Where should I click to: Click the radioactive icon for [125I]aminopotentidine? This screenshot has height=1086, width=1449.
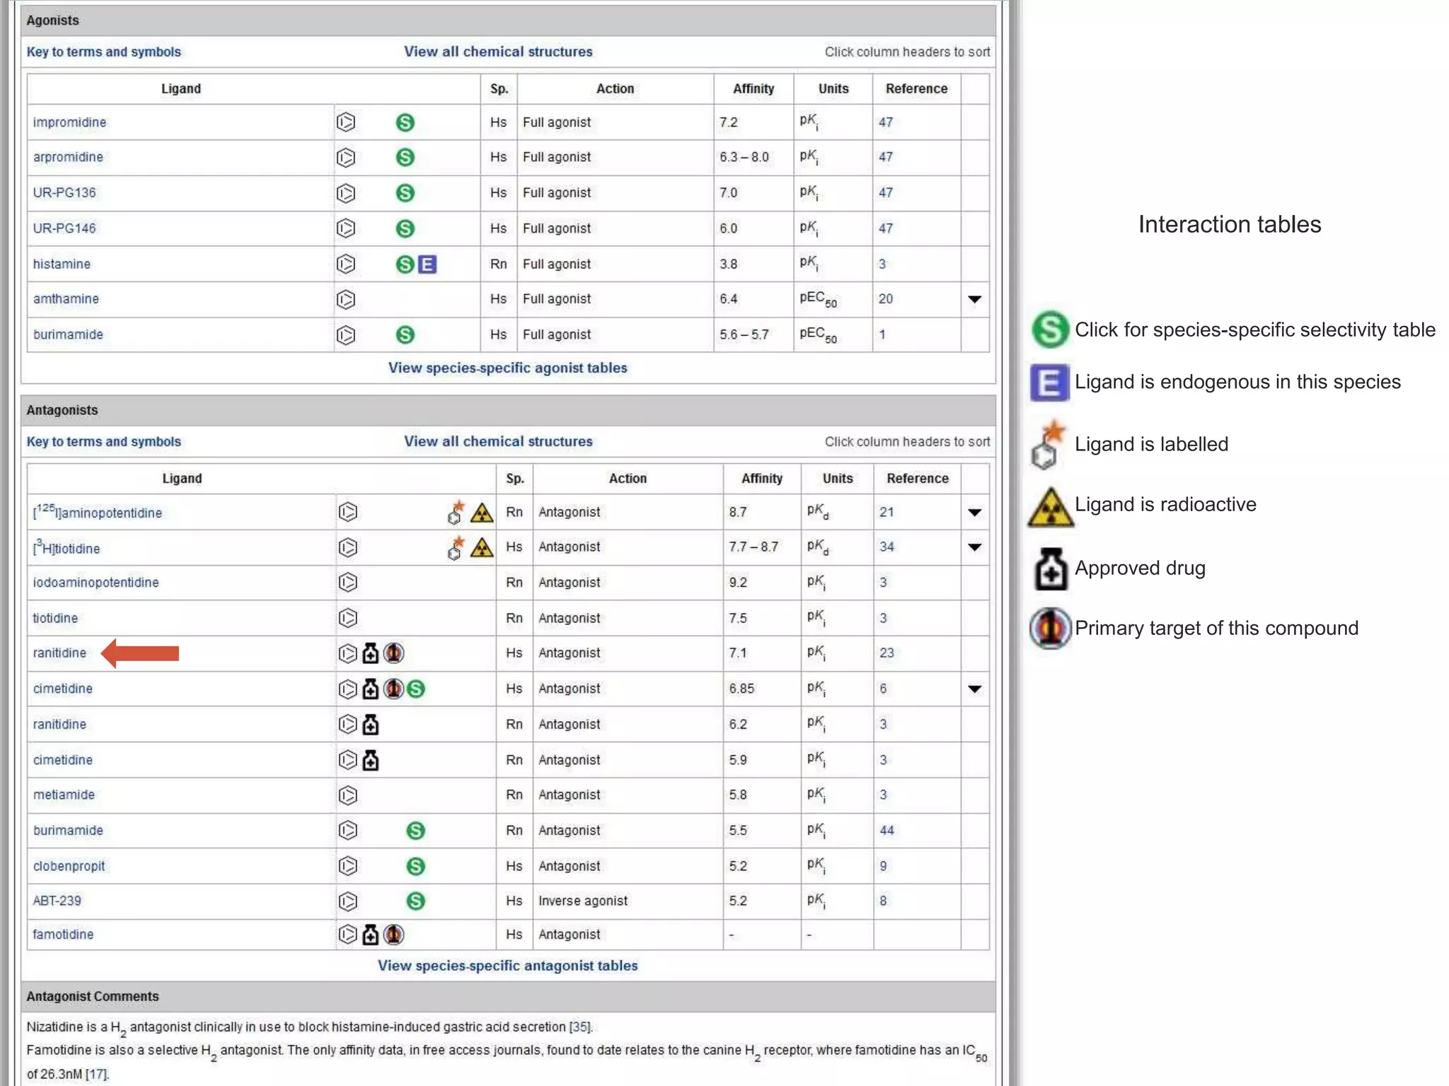pyautogui.click(x=482, y=513)
